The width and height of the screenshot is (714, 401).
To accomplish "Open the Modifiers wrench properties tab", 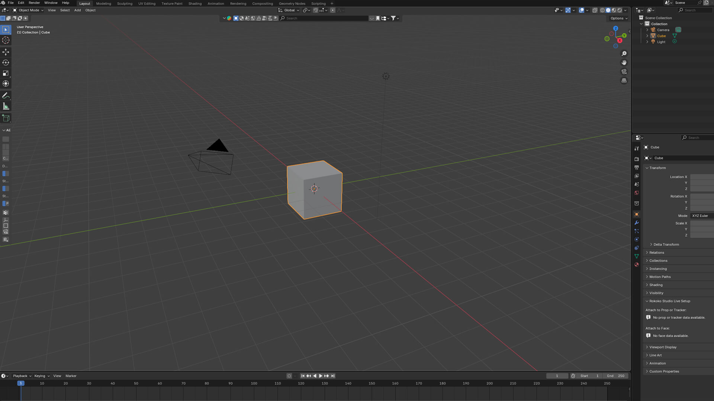I will pos(637,223).
